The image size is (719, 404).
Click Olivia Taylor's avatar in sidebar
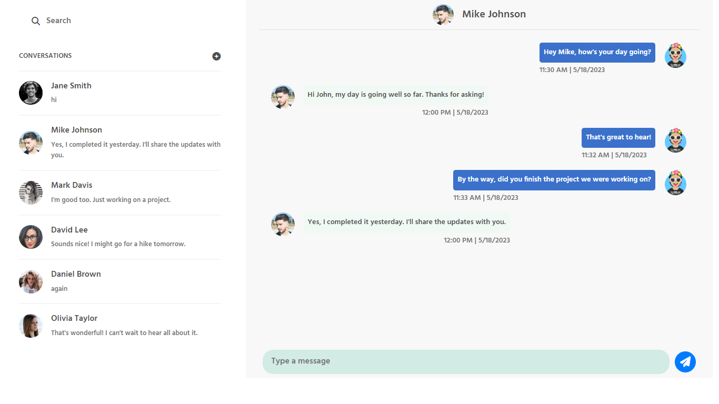coord(31,326)
